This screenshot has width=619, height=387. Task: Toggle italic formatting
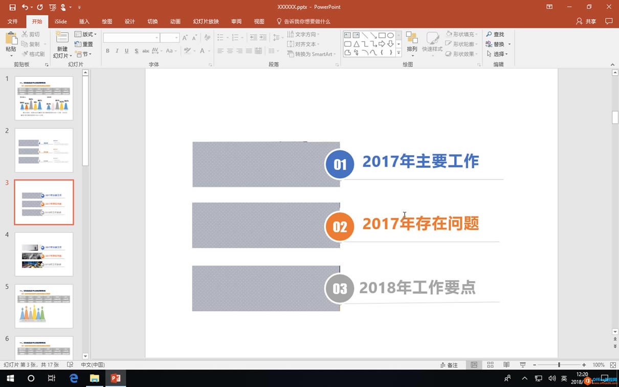(x=117, y=51)
